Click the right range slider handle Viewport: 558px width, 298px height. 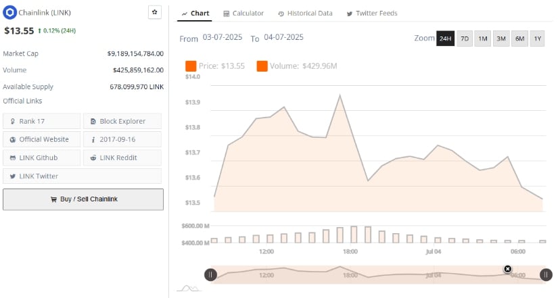pos(546,274)
